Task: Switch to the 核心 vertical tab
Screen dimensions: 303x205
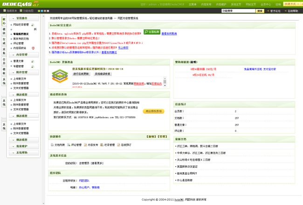Action: click(4, 21)
